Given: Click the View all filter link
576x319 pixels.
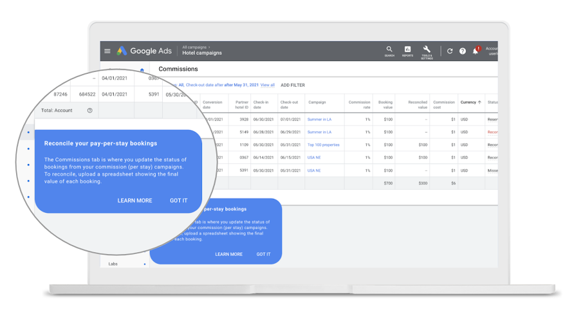Looking at the screenshot, I should 268,85.
